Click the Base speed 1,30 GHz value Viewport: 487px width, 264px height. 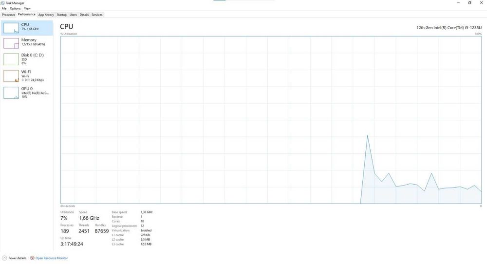(x=147, y=212)
